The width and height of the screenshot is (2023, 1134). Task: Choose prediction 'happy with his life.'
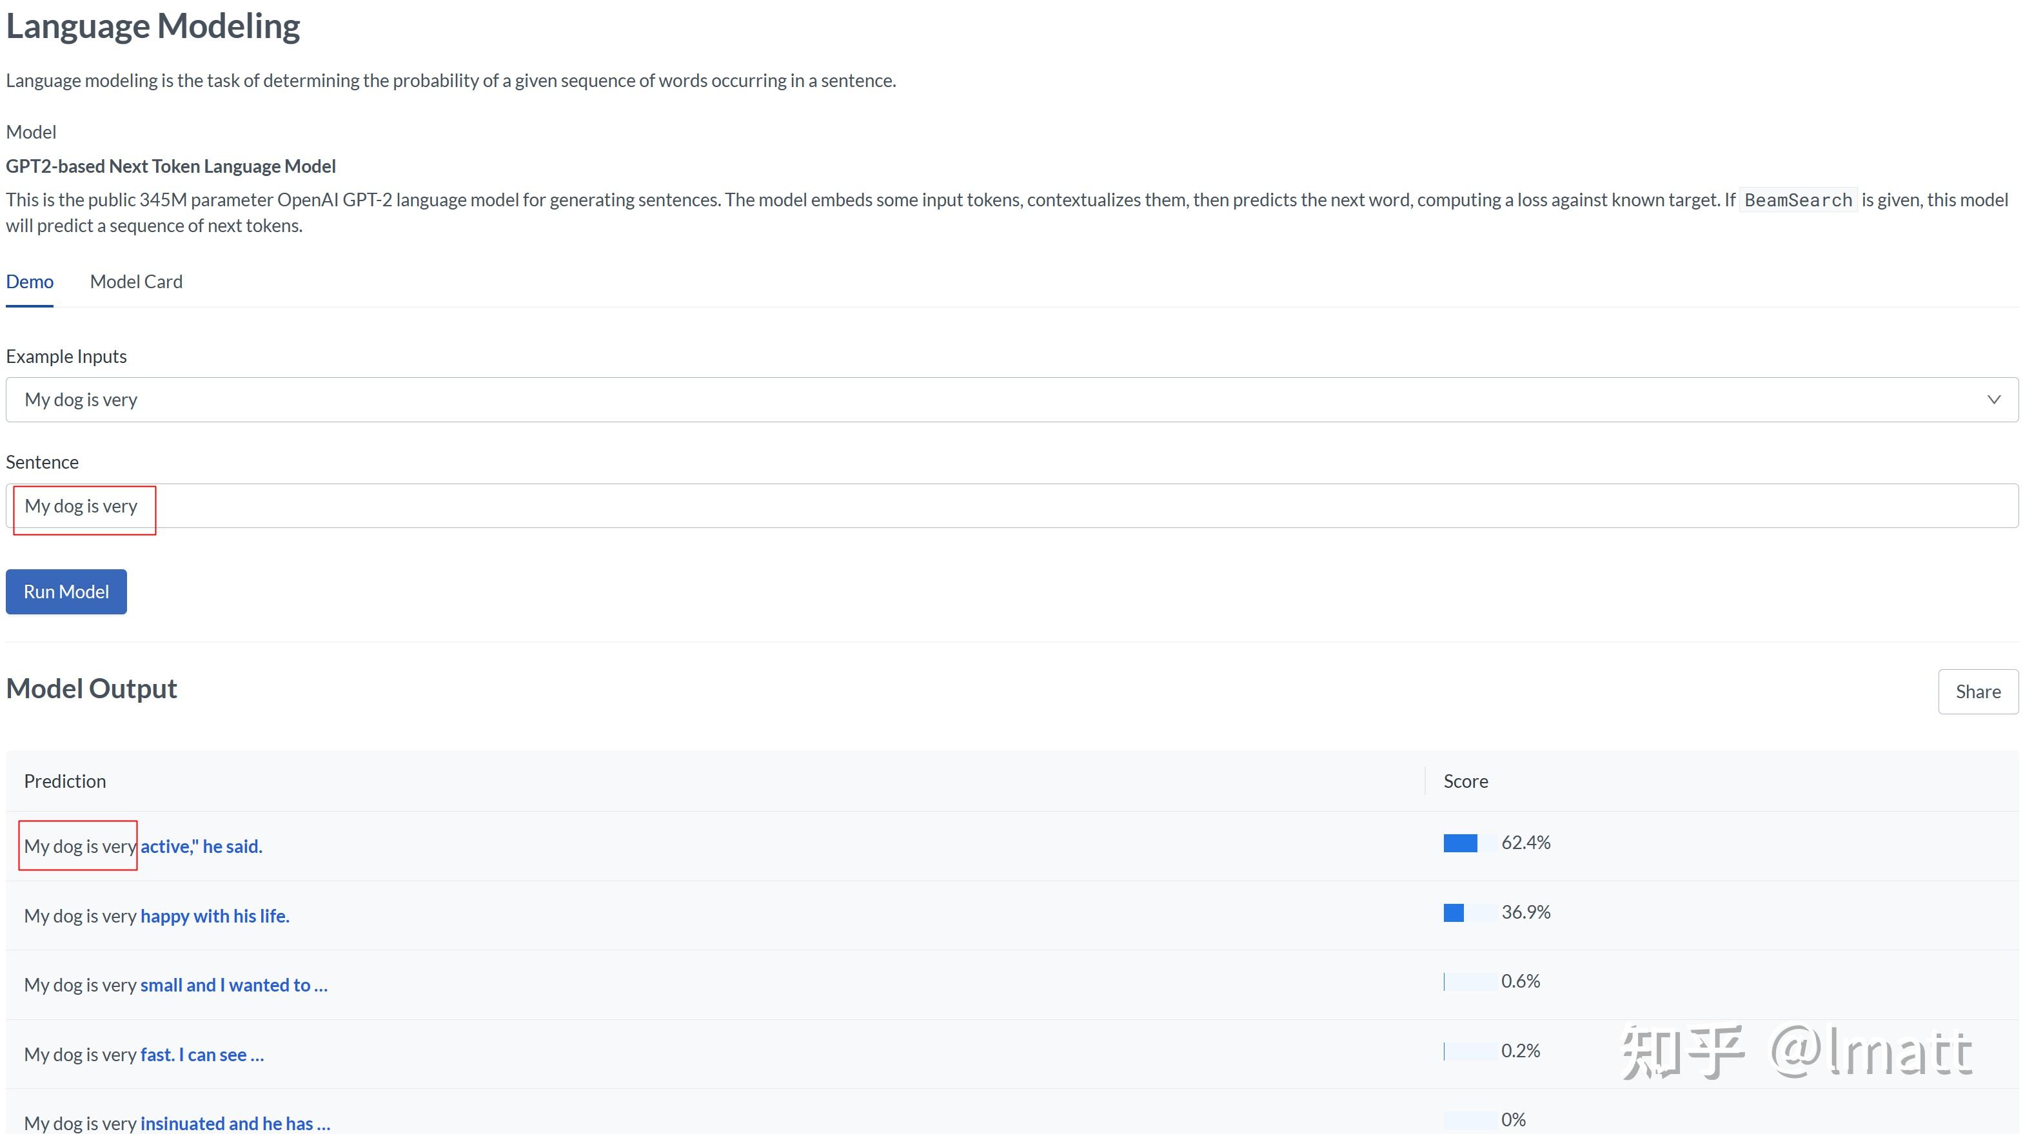(214, 915)
